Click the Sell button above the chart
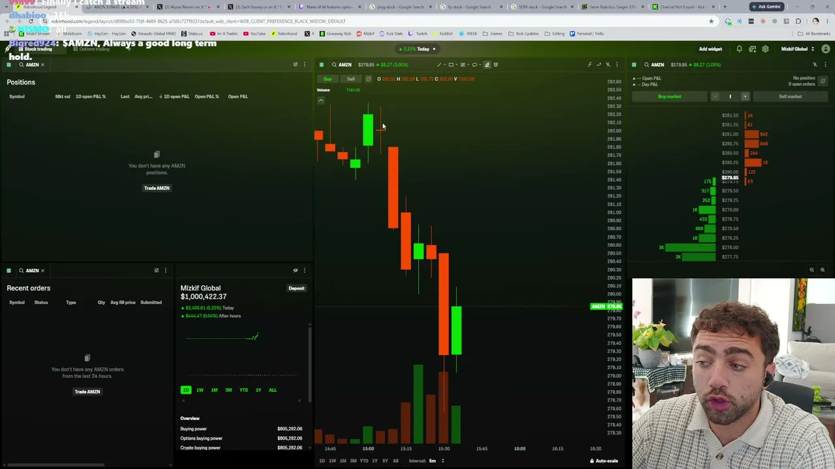 coord(351,79)
